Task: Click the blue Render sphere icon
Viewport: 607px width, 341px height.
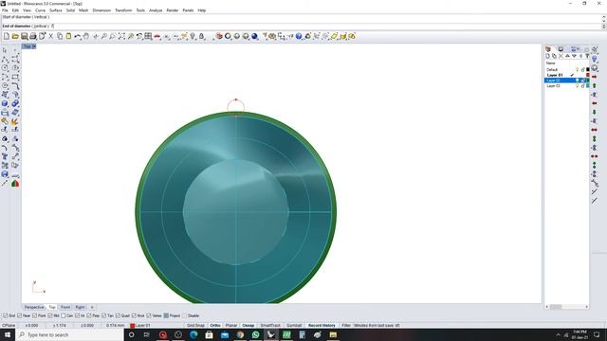Action: [254, 36]
